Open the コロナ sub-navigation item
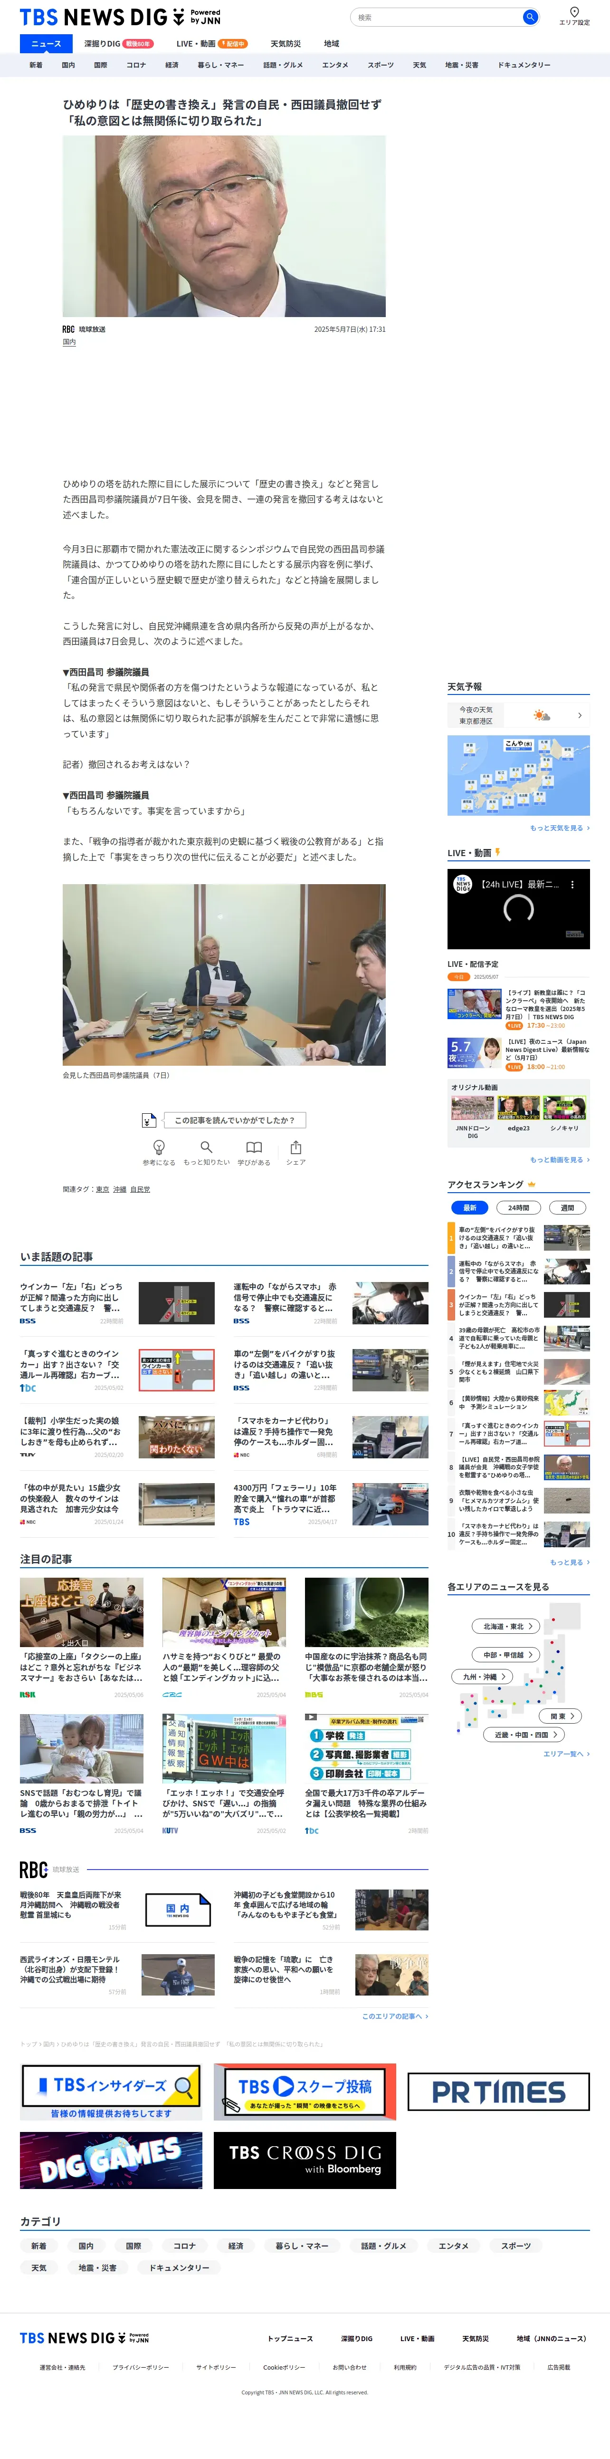The height and width of the screenshot is (2459, 610). coord(136,65)
